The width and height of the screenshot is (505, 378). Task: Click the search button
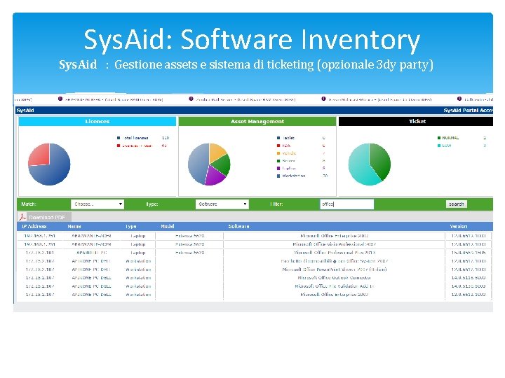click(457, 204)
